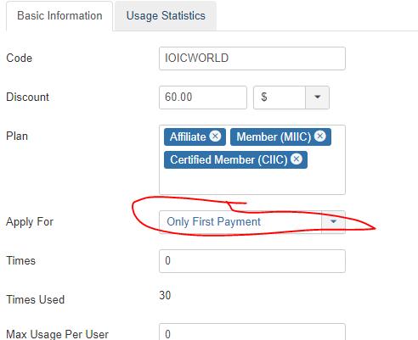Select the Only First Payment combo box
The height and width of the screenshot is (340, 418).
point(252,222)
